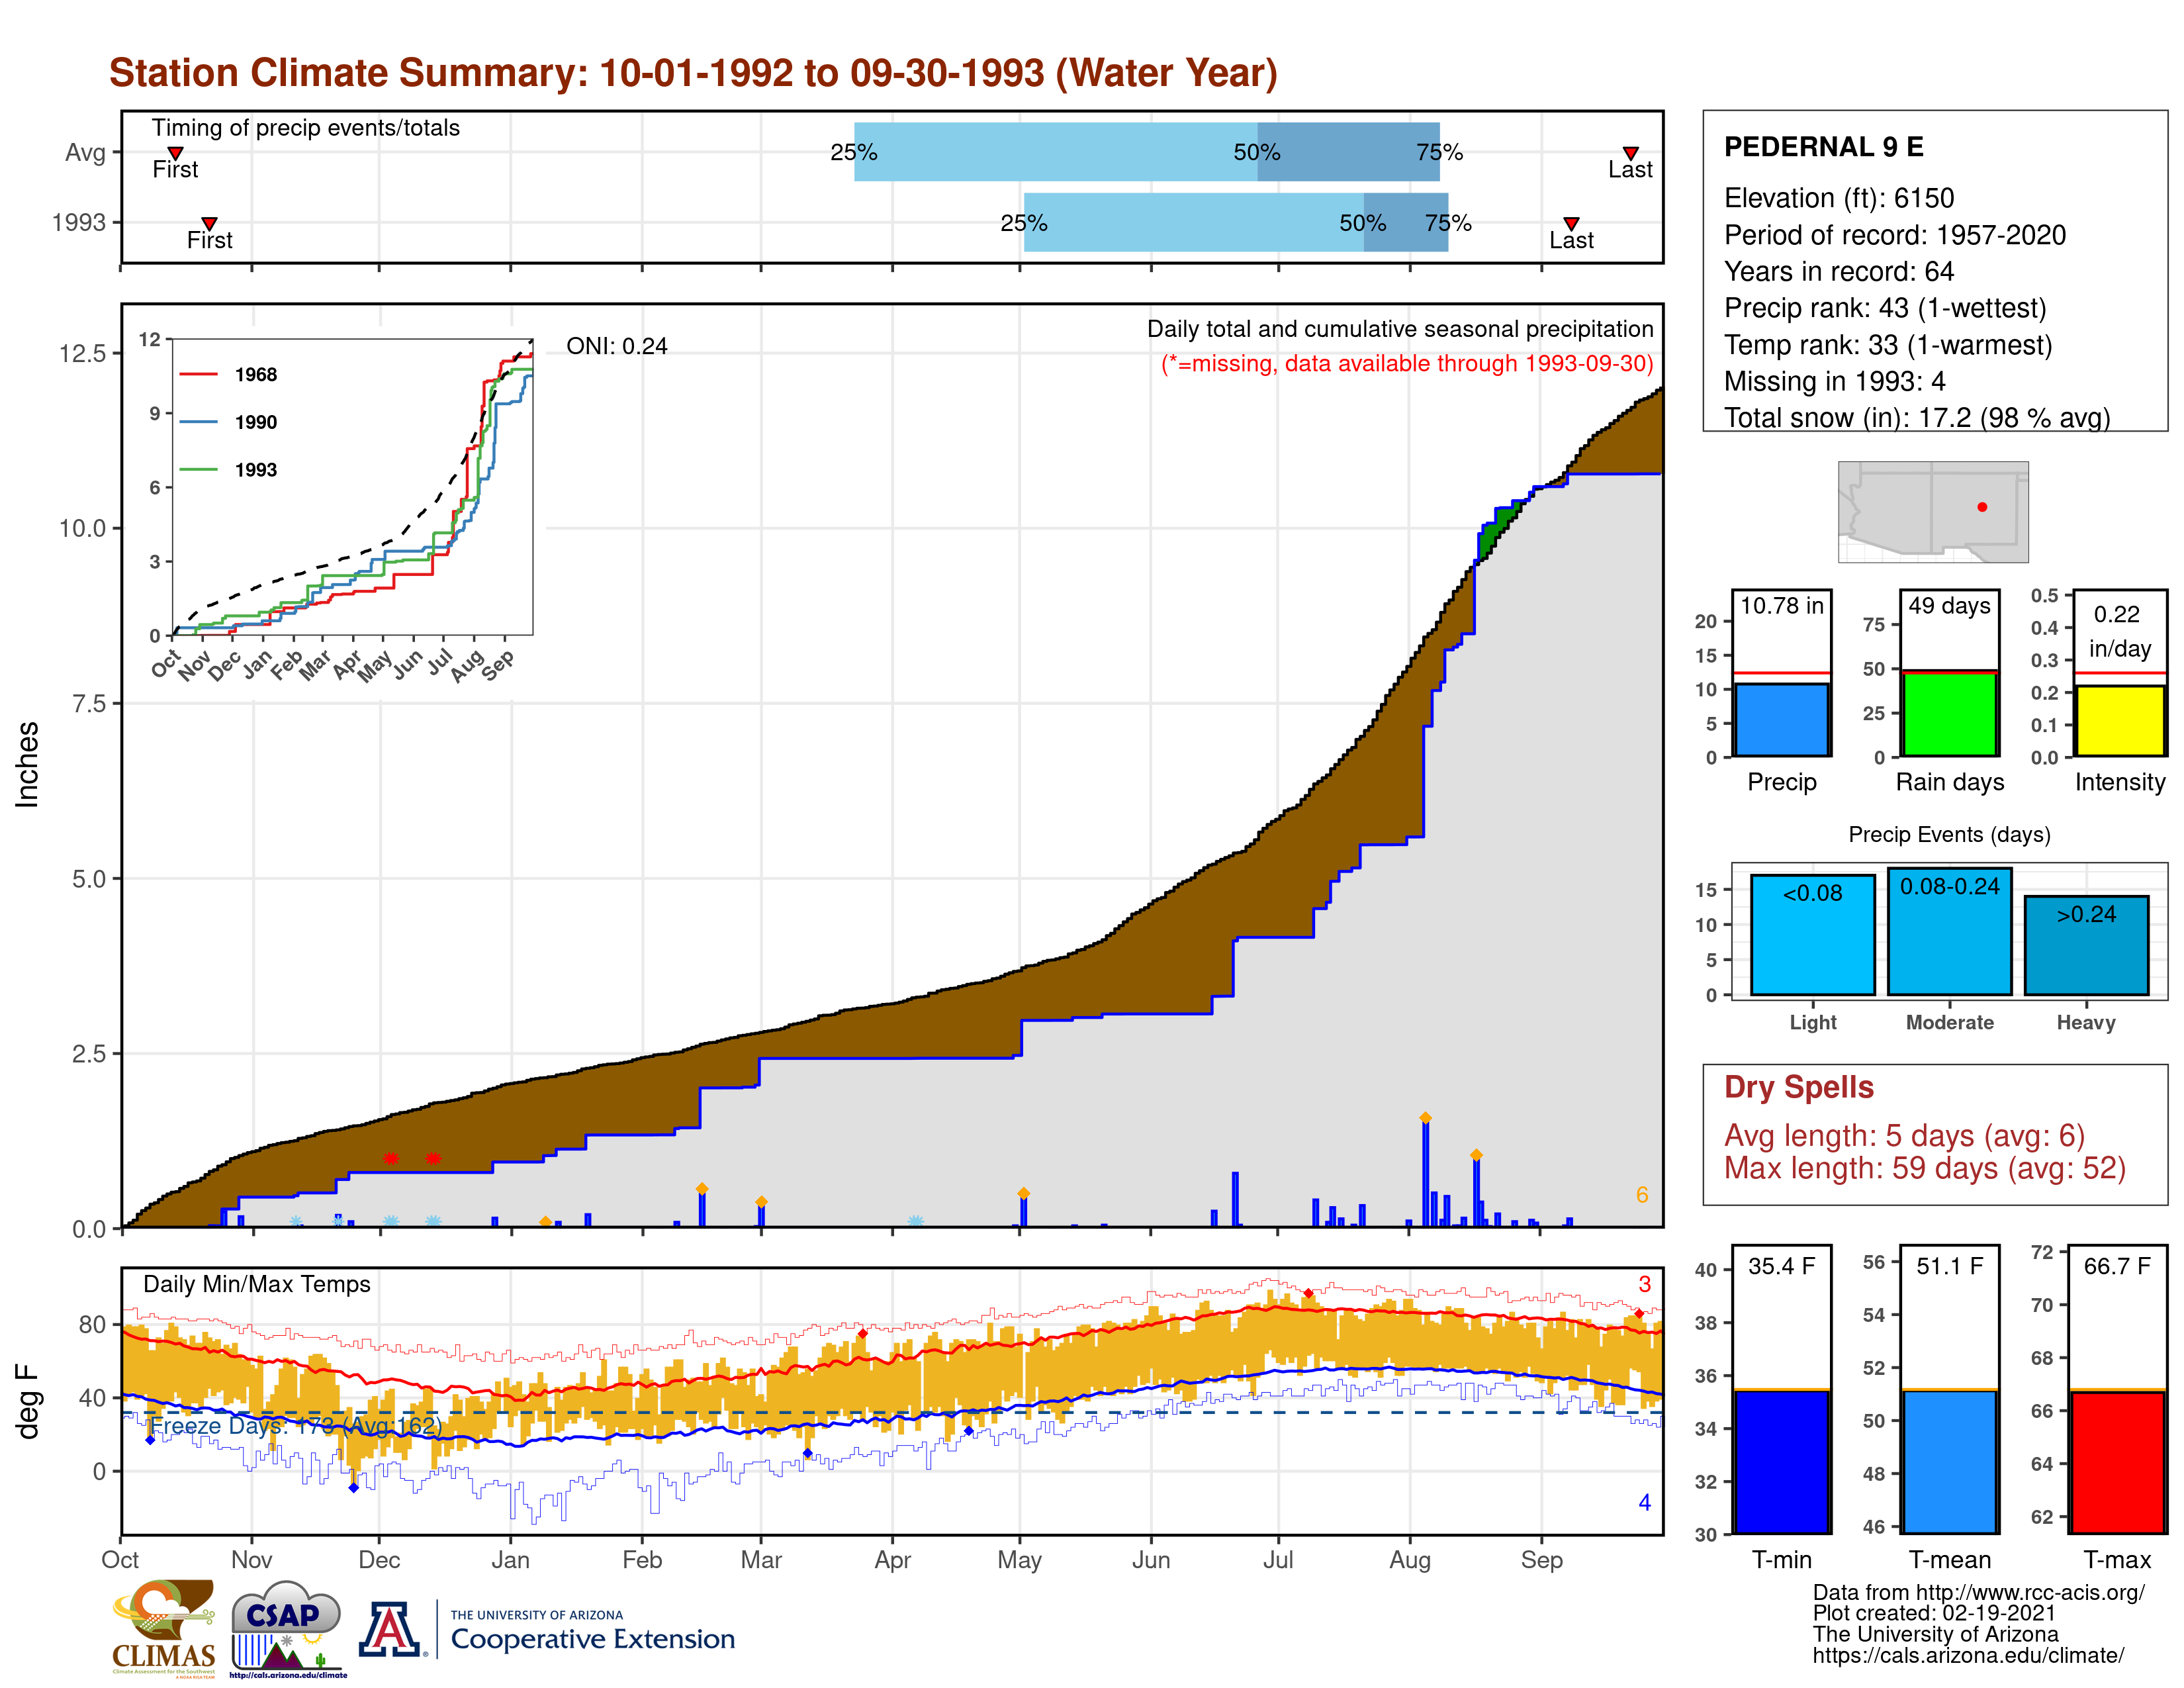This screenshot has width=2184, height=1688.
Task: Click the 'Timing of precip events/totals' label
Action: pos(305,128)
